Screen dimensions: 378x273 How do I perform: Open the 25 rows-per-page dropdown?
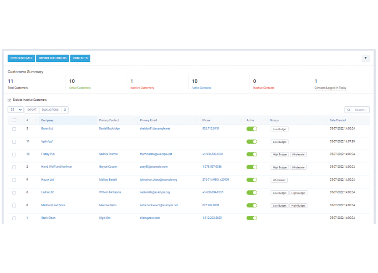[x=16, y=110]
